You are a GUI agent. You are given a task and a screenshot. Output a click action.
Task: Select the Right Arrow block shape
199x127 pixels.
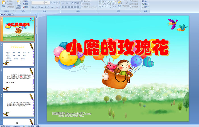[x=110, y=4]
